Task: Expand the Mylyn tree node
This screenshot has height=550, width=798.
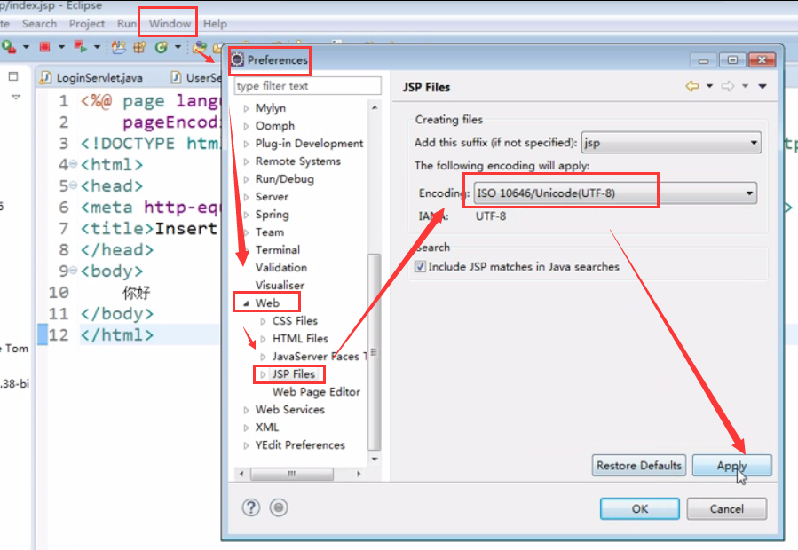Action: coord(246,108)
